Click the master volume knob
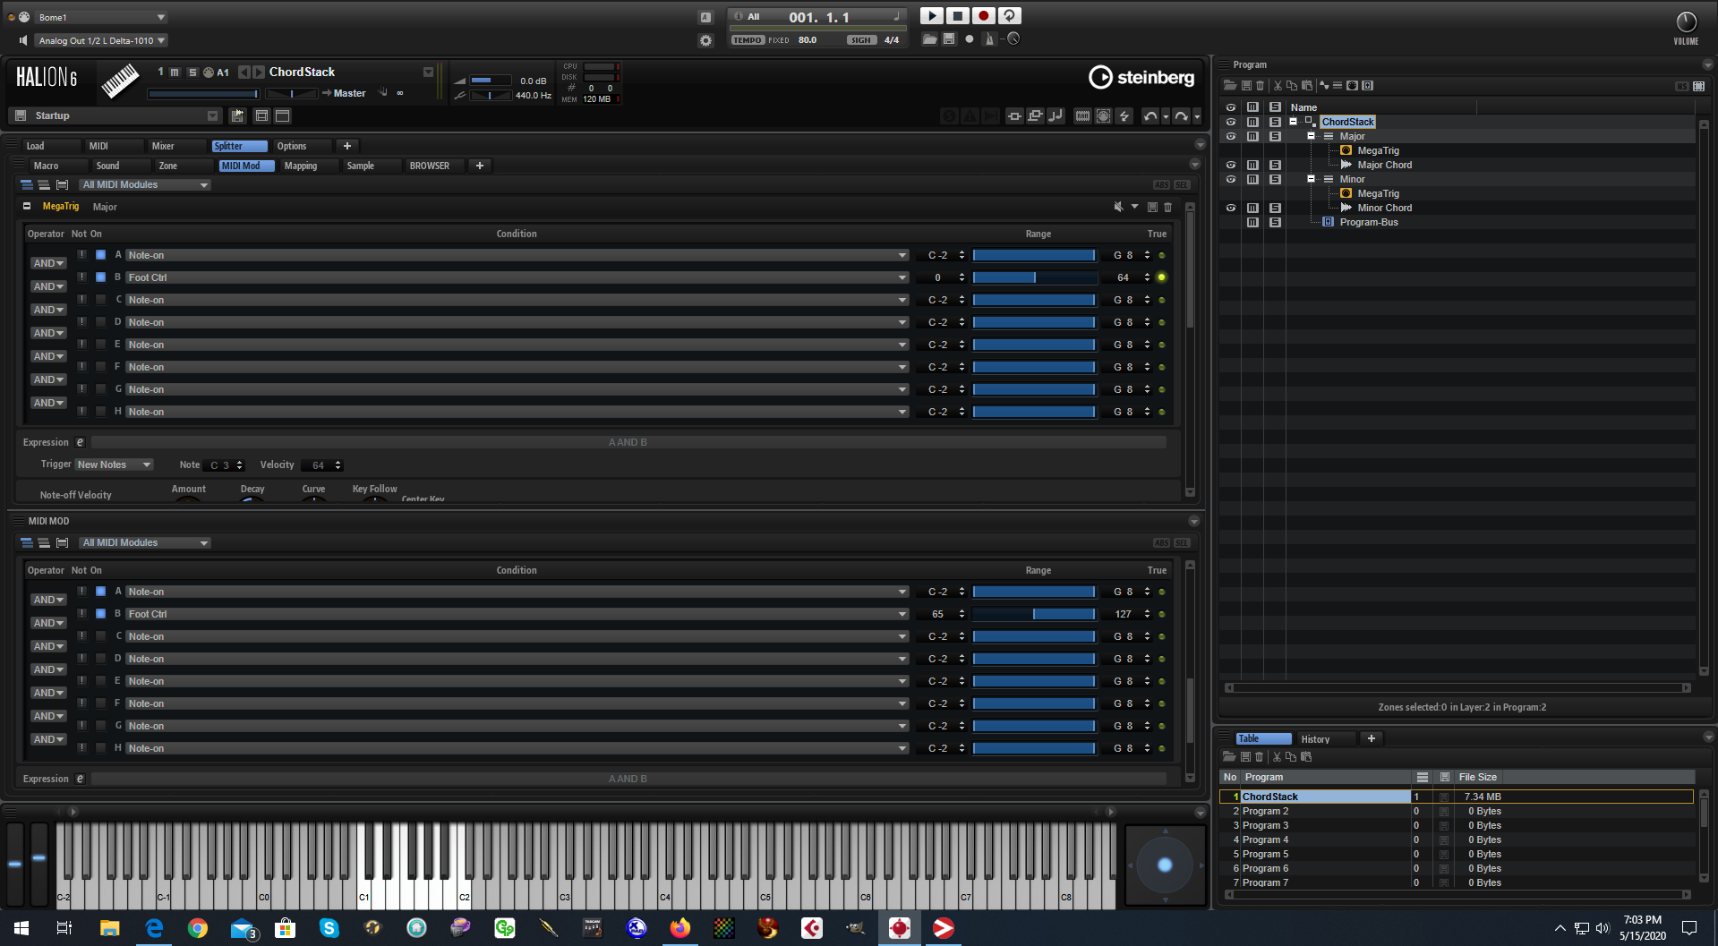The image size is (1718, 946). 1686,22
